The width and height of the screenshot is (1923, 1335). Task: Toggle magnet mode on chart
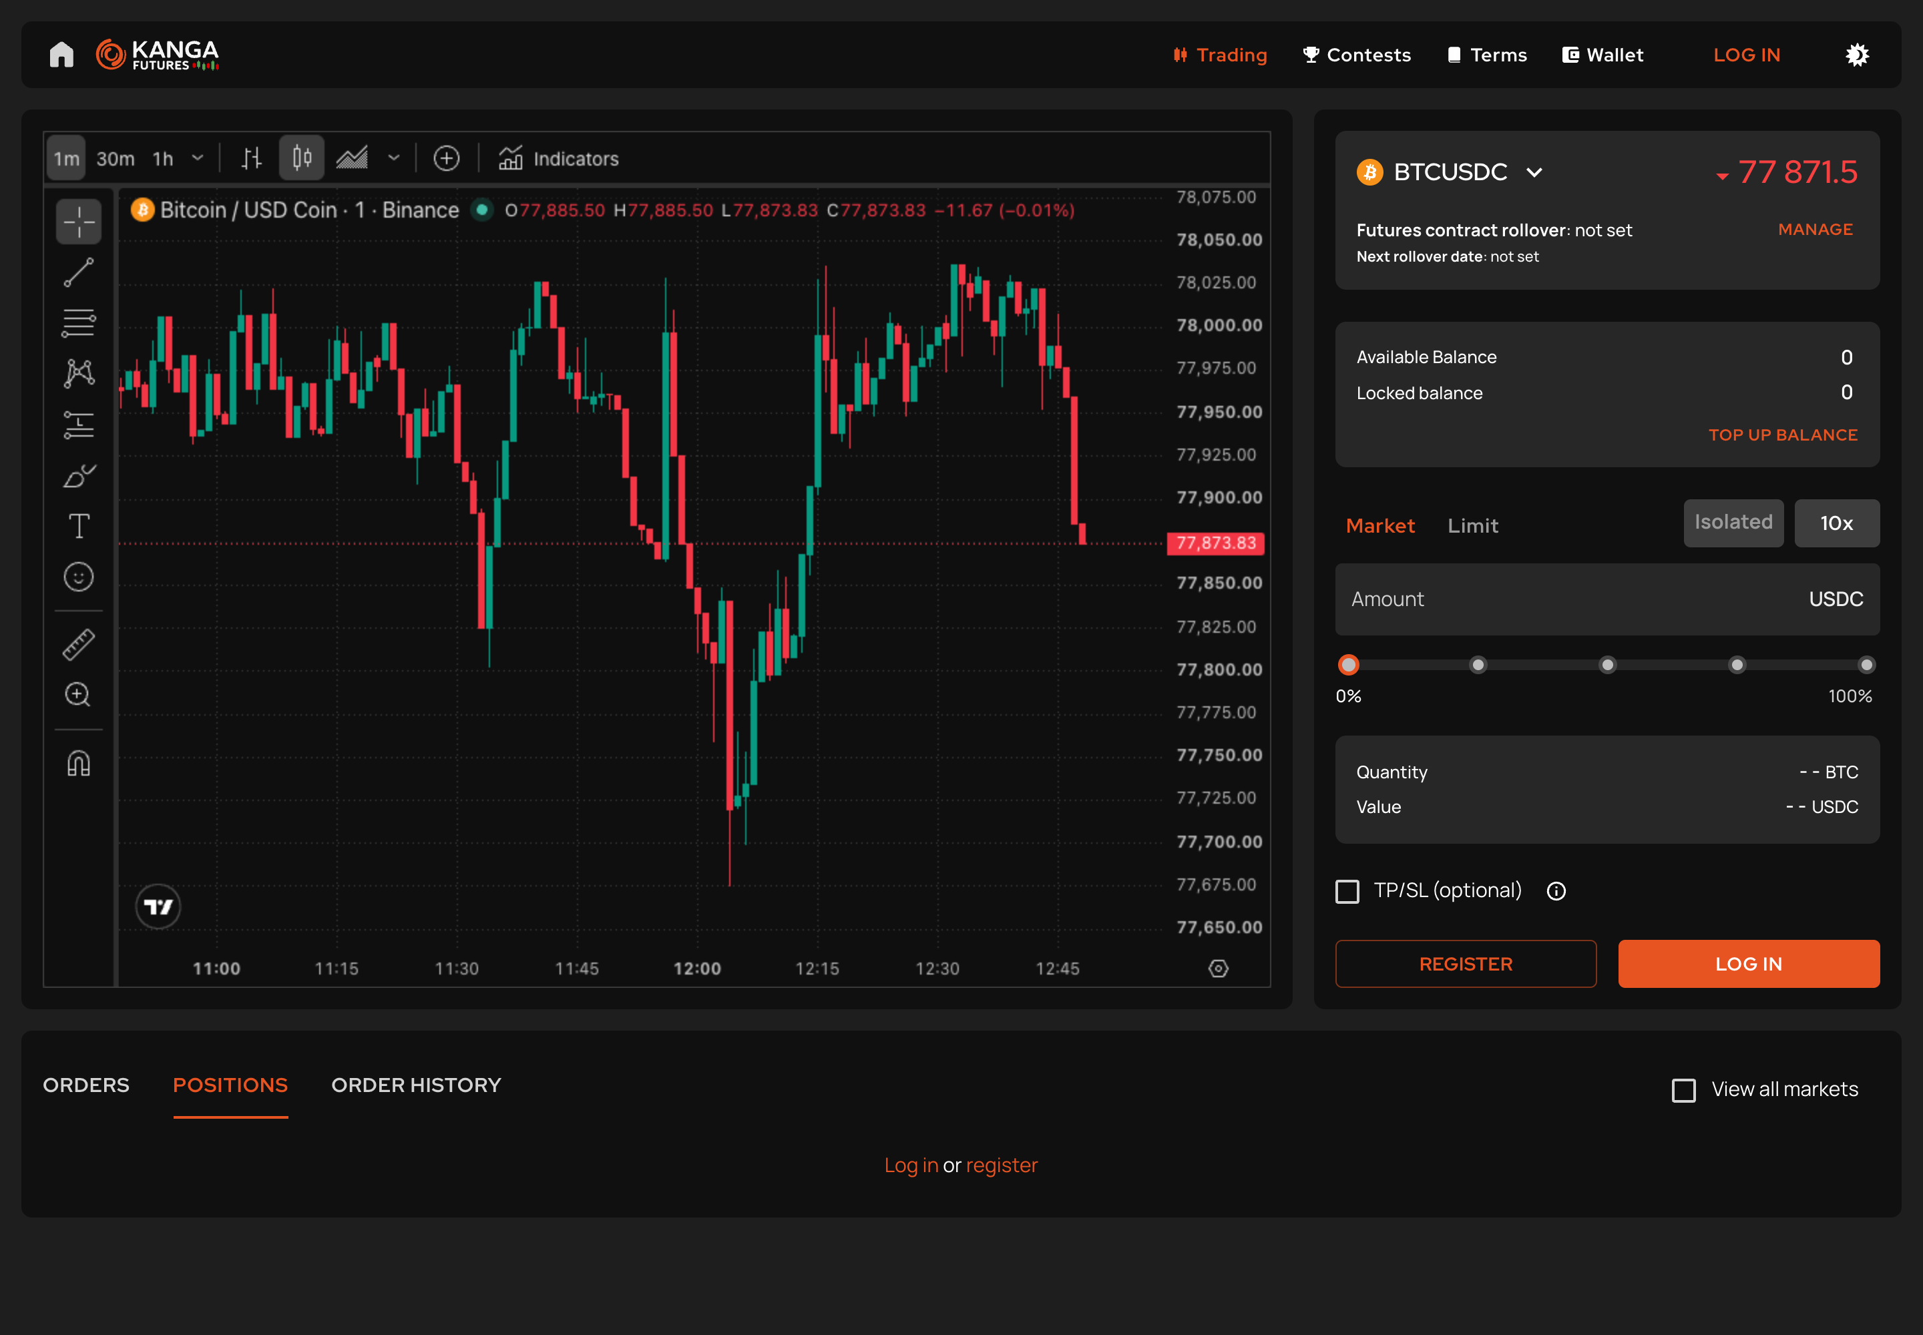click(79, 764)
